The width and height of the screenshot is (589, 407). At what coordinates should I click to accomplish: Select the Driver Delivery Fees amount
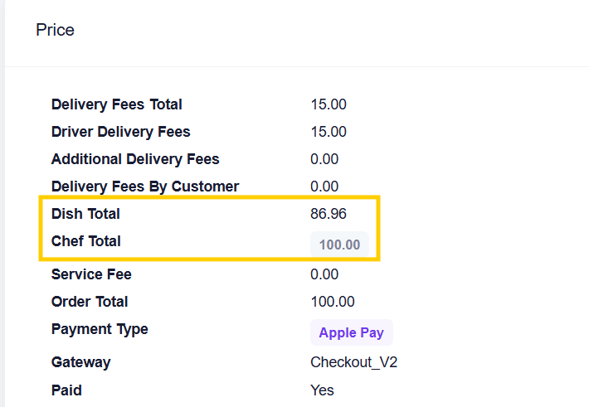click(x=329, y=132)
